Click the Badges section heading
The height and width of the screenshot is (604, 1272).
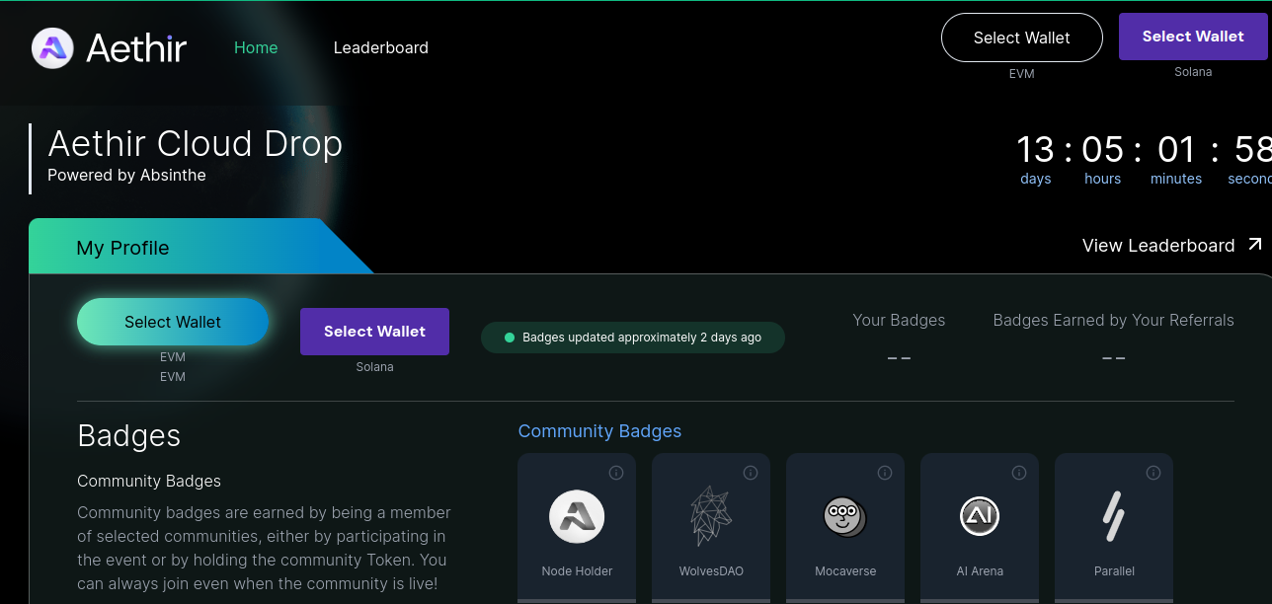[x=129, y=435]
